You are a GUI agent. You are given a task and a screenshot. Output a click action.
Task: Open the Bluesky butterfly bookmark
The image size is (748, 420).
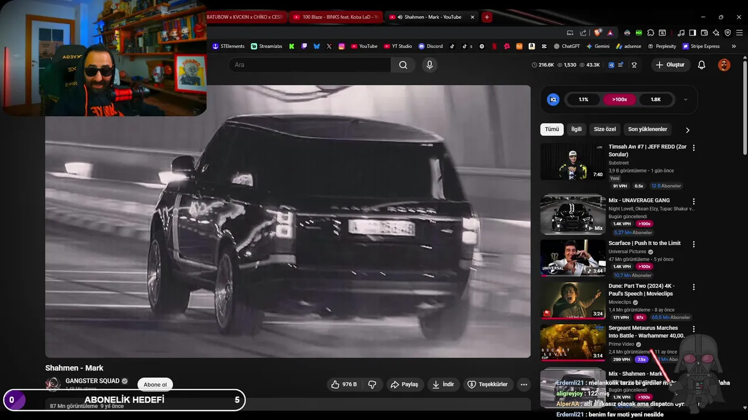click(x=317, y=46)
